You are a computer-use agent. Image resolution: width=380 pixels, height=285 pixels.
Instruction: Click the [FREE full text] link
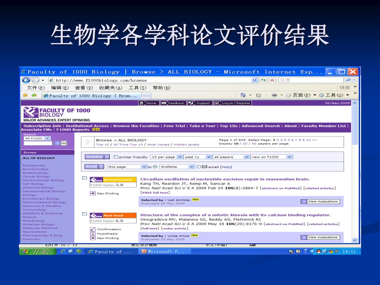pos(155,193)
